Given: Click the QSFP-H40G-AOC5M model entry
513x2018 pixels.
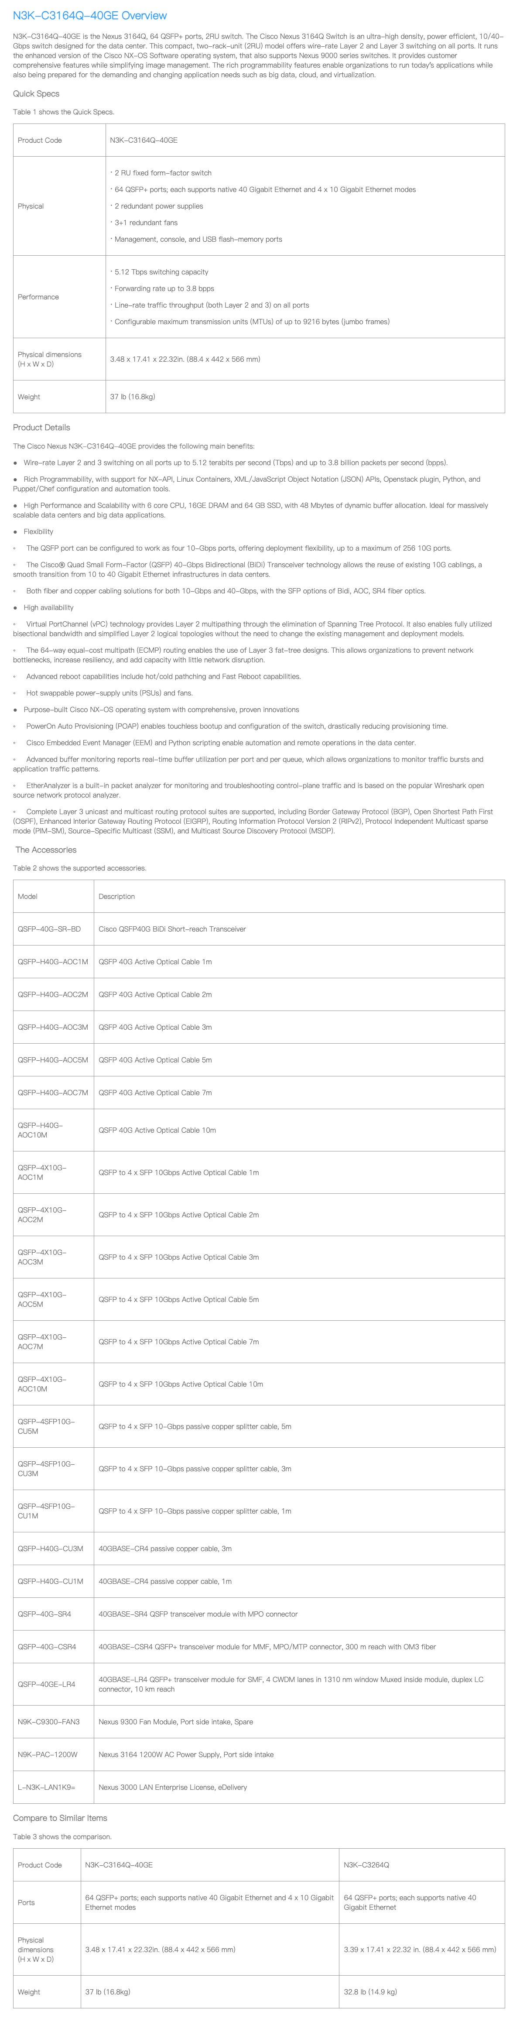Looking at the screenshot, I should tap(52, 1060).
